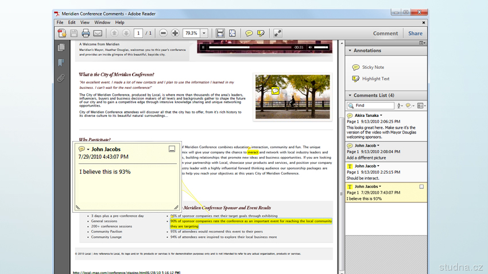
Task: Open the zoom percentage dropdown
Action: [x=204, y=33]
